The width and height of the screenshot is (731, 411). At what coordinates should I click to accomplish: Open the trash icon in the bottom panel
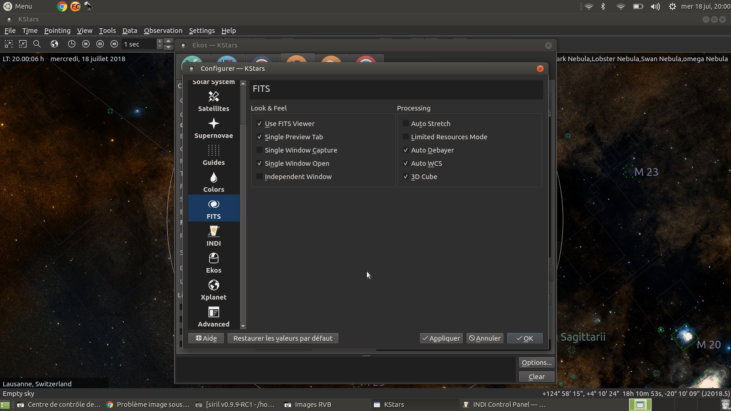726,405
